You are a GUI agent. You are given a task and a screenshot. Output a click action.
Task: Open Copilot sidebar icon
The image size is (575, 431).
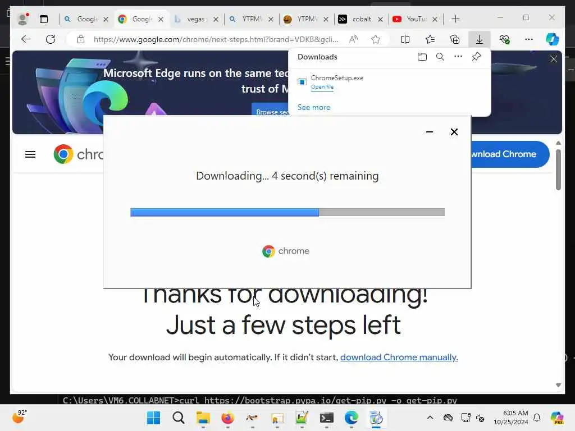pos(553,39)
